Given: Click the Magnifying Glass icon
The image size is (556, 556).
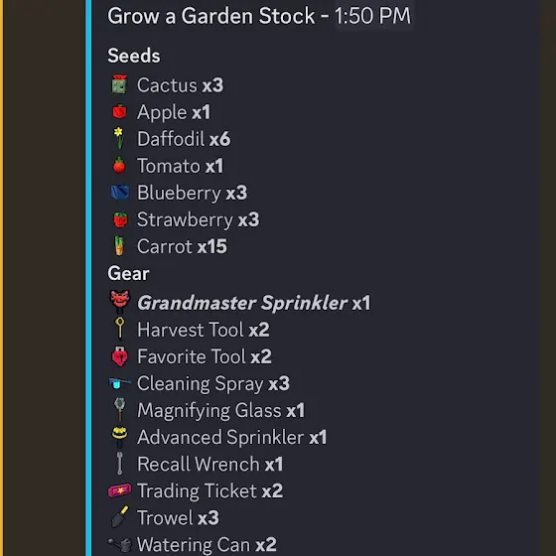Looking at the screenshot, I should pyautogui.click(x=120, y=409).
